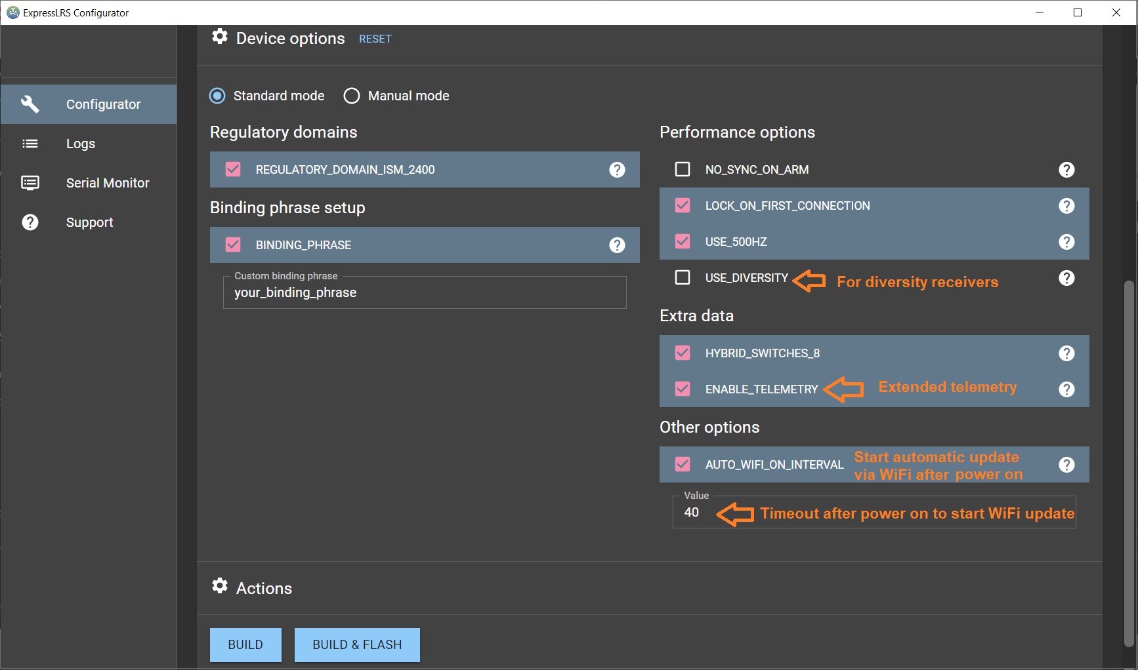Open help for BINDING_PHRASE option
Image resolution: width=1138 pixels, height=670 pixels.
617,245
